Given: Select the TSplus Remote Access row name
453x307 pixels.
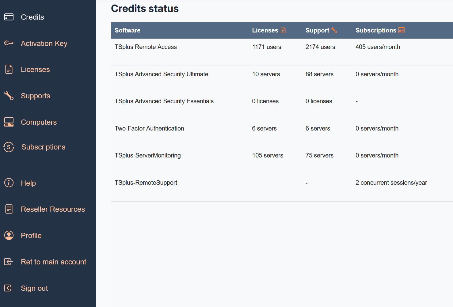Looking at the screenshot, I should (146, 47).
